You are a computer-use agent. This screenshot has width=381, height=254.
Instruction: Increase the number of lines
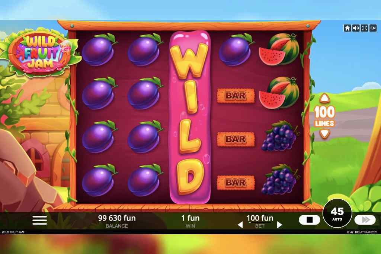click(324, 98)
